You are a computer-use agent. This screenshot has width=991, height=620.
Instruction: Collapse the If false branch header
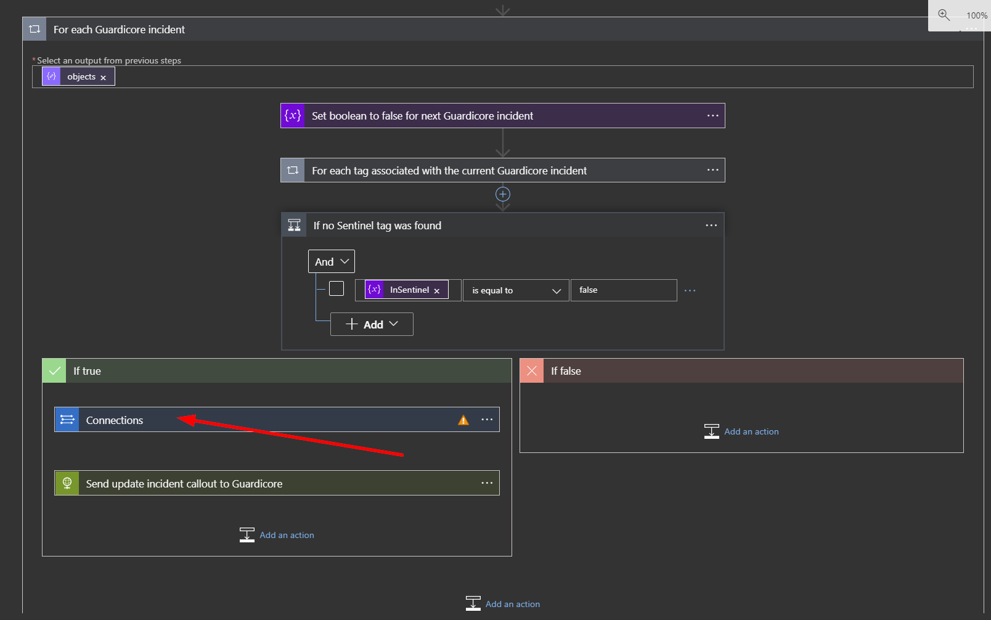(741, 371)
